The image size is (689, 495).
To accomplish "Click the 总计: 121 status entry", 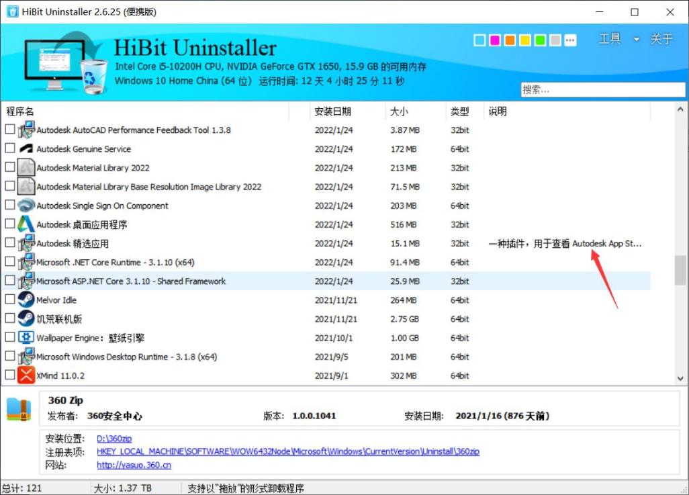I will (x=21, y=488).
